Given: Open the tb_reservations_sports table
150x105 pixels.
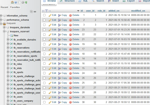Looking at the screenshot, I should [25, 56].
